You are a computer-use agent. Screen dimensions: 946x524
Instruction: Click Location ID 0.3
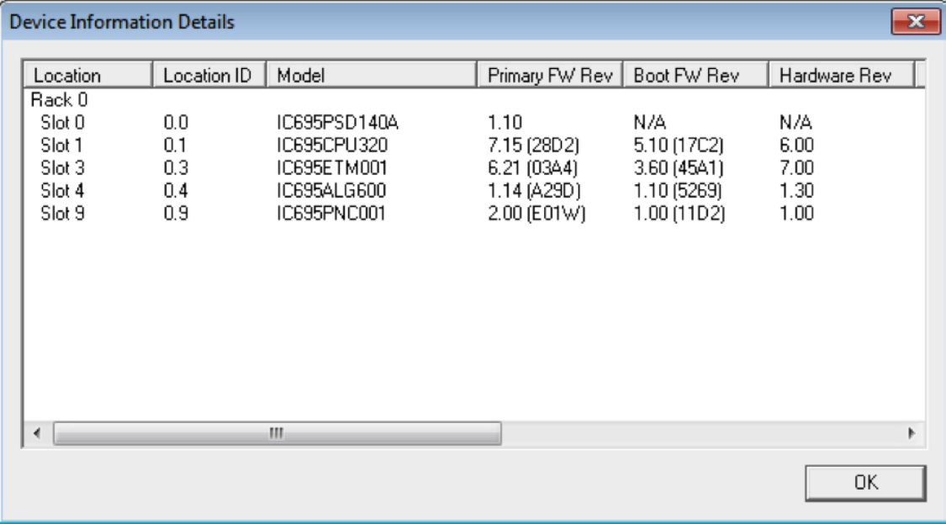pyautogui.click(x=176, y=168)
